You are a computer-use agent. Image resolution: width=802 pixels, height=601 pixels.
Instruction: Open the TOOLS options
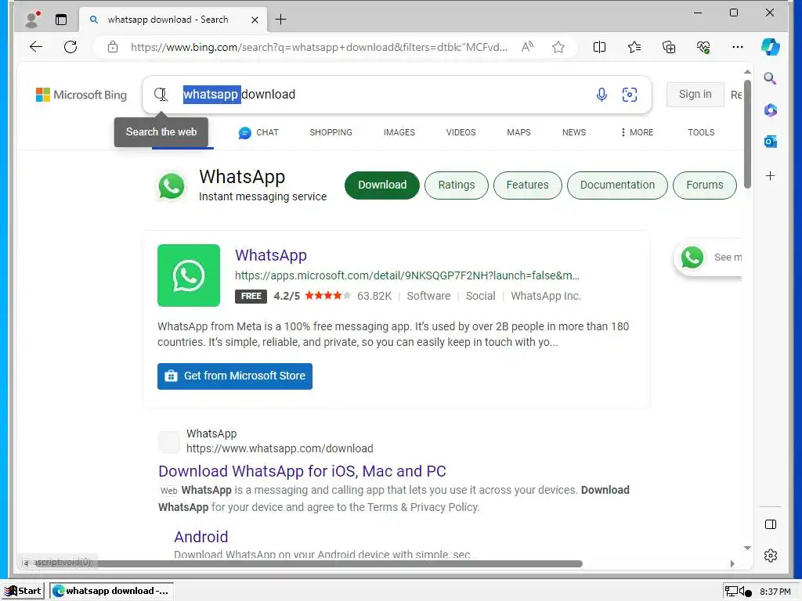[x=701, y=132]
